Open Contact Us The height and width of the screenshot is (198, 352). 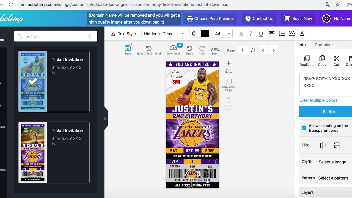(x=259, y=18)
